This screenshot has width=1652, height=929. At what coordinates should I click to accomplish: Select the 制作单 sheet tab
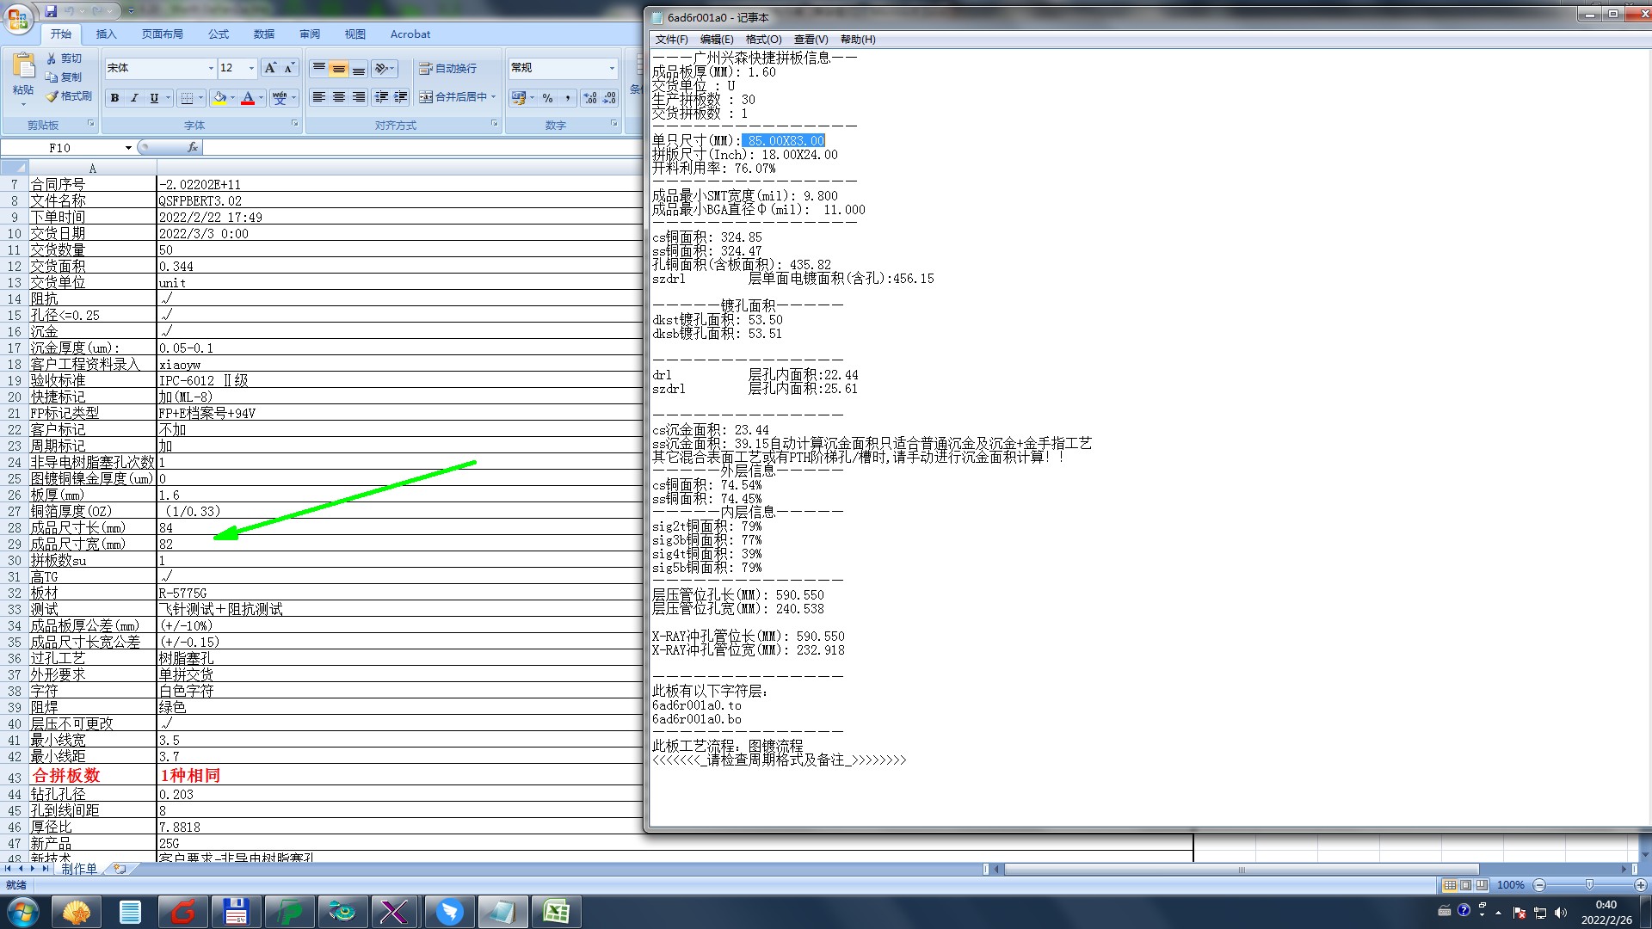click(x=79, y=869)
